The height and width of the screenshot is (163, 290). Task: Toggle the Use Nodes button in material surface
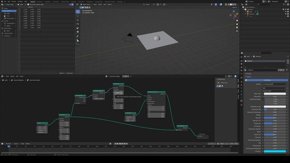[267, 80]
